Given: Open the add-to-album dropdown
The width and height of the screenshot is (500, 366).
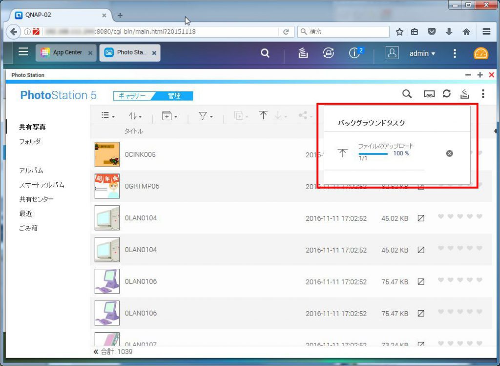Looking at the screenshot, I should [x=169, y=116].
